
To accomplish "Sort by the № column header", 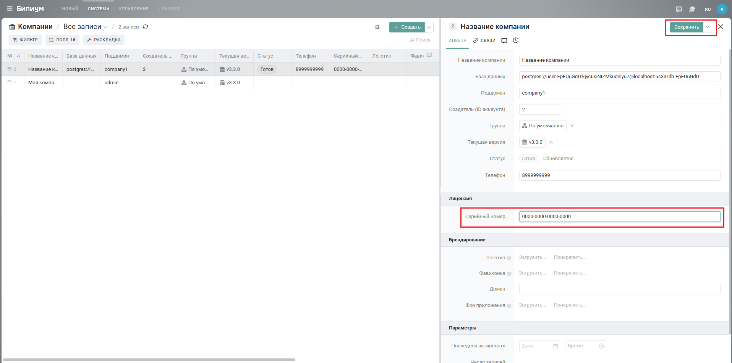I will [13, 56].
